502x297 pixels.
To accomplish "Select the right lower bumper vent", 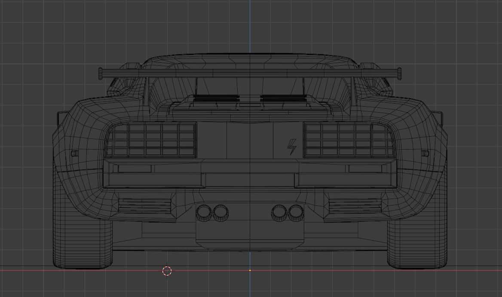I will click(x=355, y=206).
